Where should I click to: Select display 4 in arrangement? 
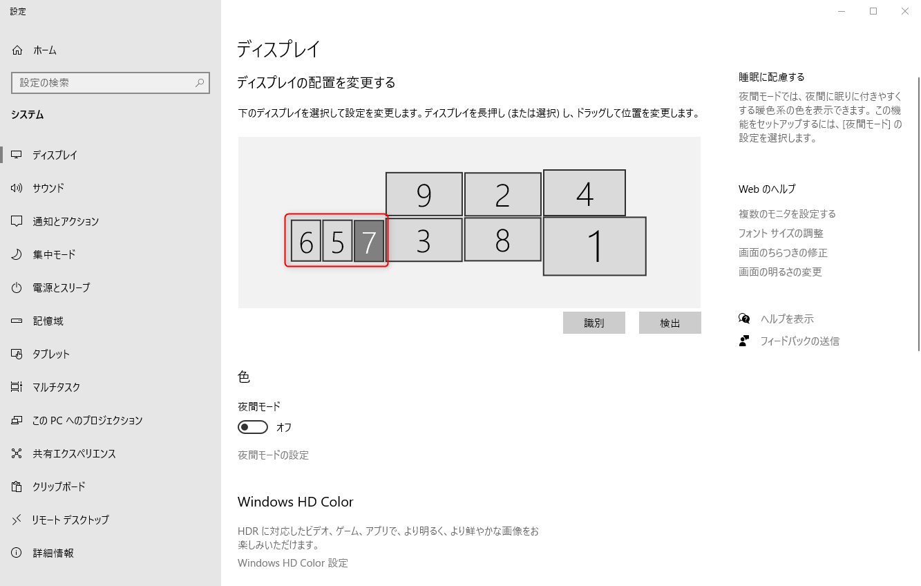(585, 193)
